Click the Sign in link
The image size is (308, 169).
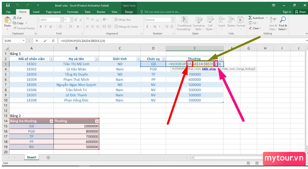tap(287, 12)
